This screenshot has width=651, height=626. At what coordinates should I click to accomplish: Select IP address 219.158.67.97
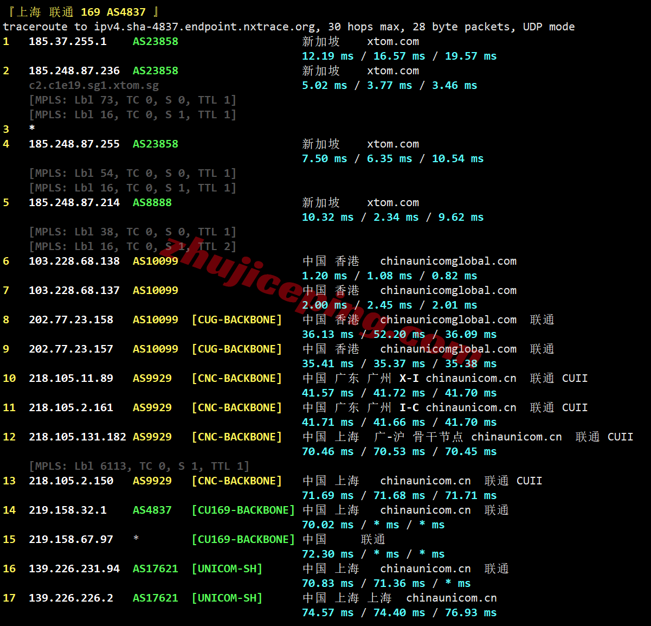[x=71, y=539]
